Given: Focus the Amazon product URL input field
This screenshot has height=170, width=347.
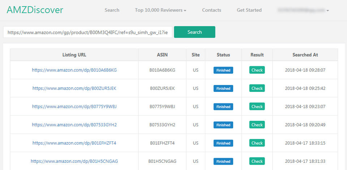Looking at the screenshot, I should (87, 32).
